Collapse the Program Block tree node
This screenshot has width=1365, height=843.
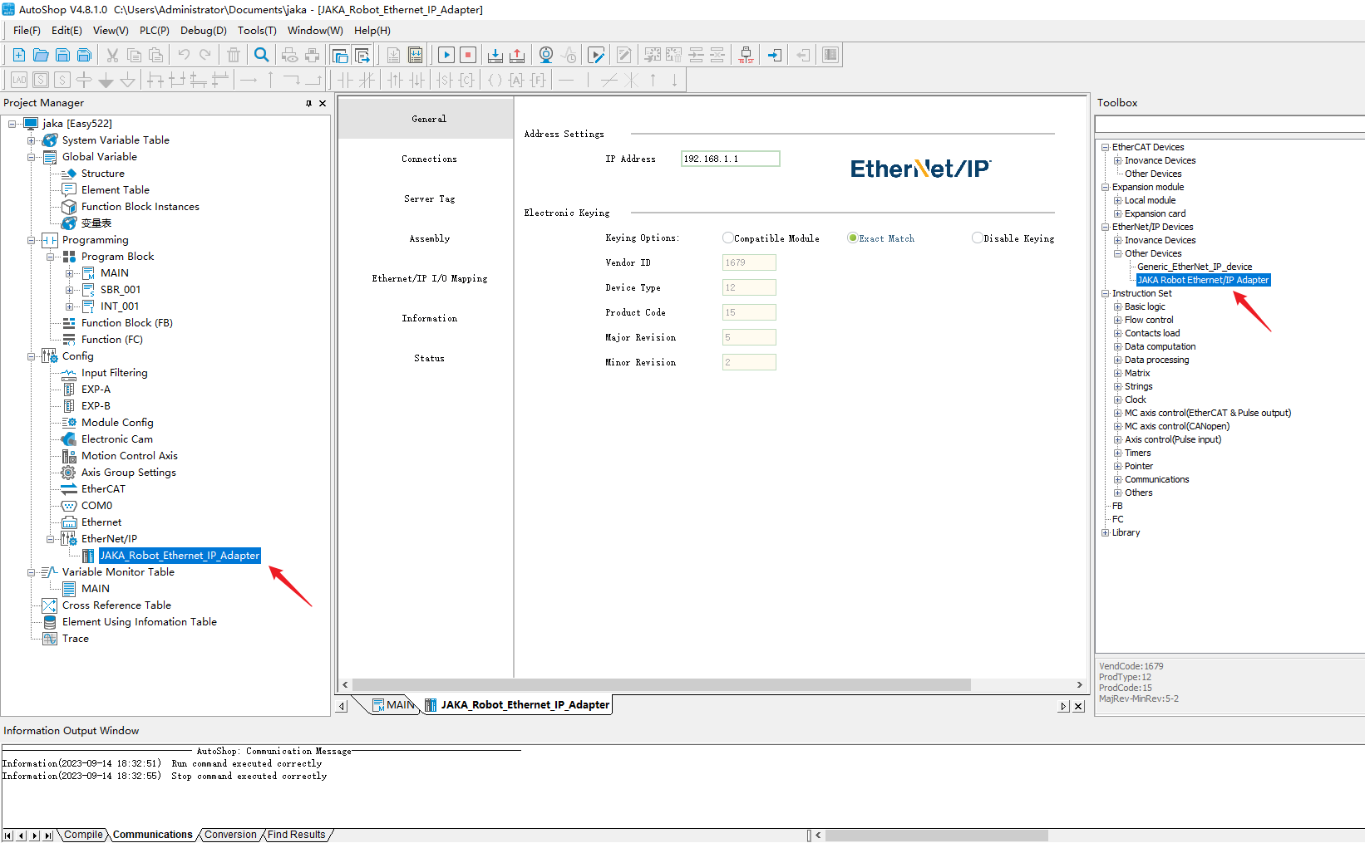point(51,257)
